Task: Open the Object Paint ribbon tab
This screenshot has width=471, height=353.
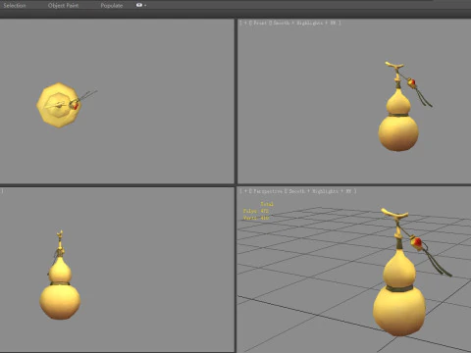Action: [x=63, y=5]
